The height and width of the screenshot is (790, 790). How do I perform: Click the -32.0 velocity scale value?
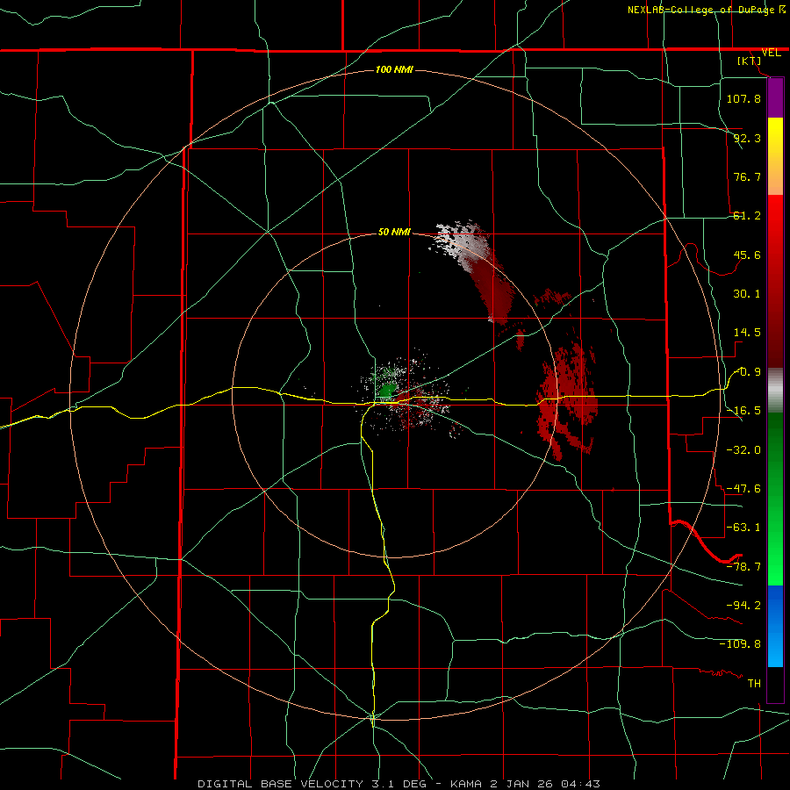pyautogui.click(x=743, y=450)
